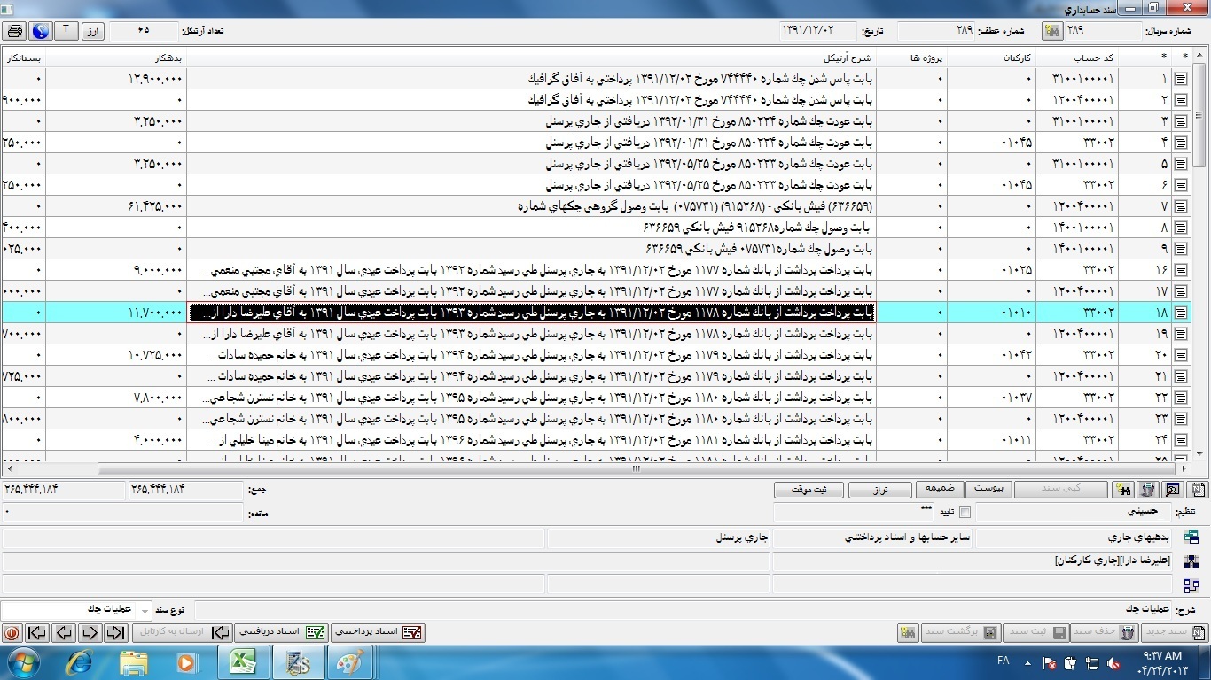Click the binoculars search icon beside serial number 289

[1052, 31]
